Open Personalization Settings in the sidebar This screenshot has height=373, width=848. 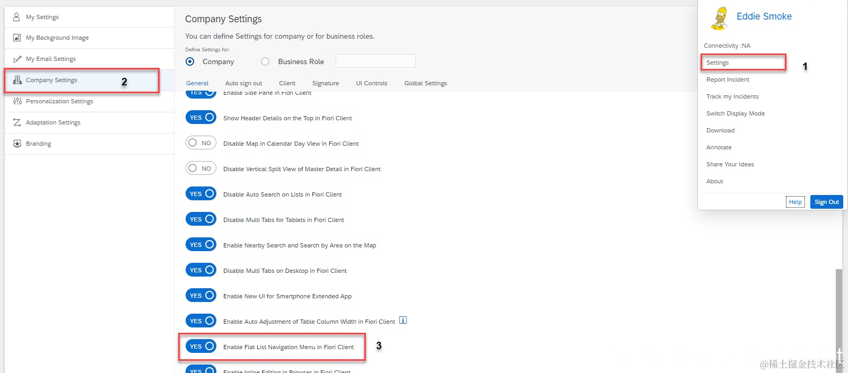point(89,101)
